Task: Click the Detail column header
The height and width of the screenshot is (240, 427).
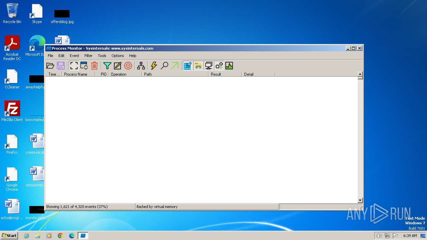Action: coord(259,74)
